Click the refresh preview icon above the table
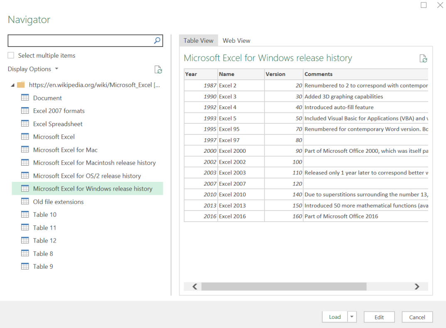The image size is (446, 328). [x=423, y=59]
